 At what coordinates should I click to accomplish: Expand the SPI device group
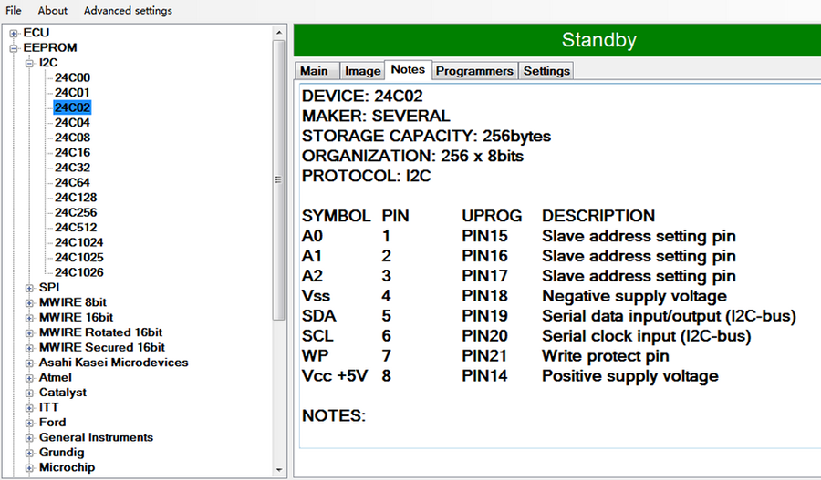click(x=29, y=288)
